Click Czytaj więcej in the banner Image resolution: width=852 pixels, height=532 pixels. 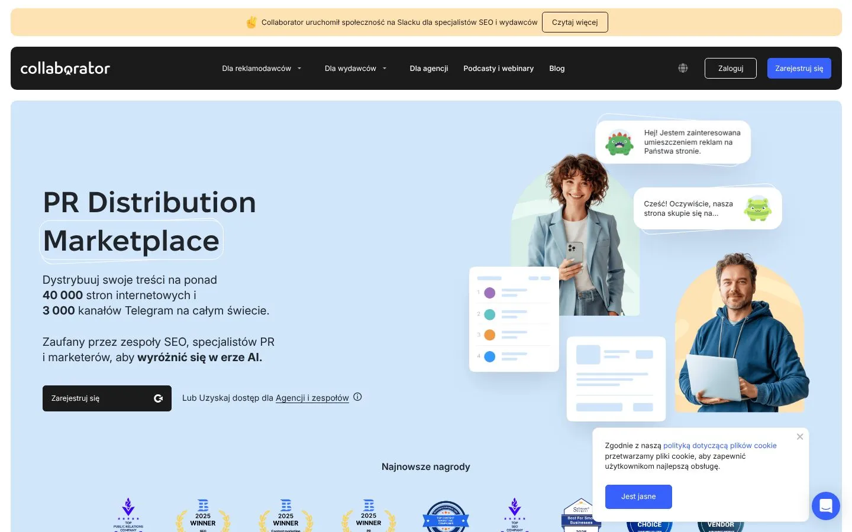[575, 22]
